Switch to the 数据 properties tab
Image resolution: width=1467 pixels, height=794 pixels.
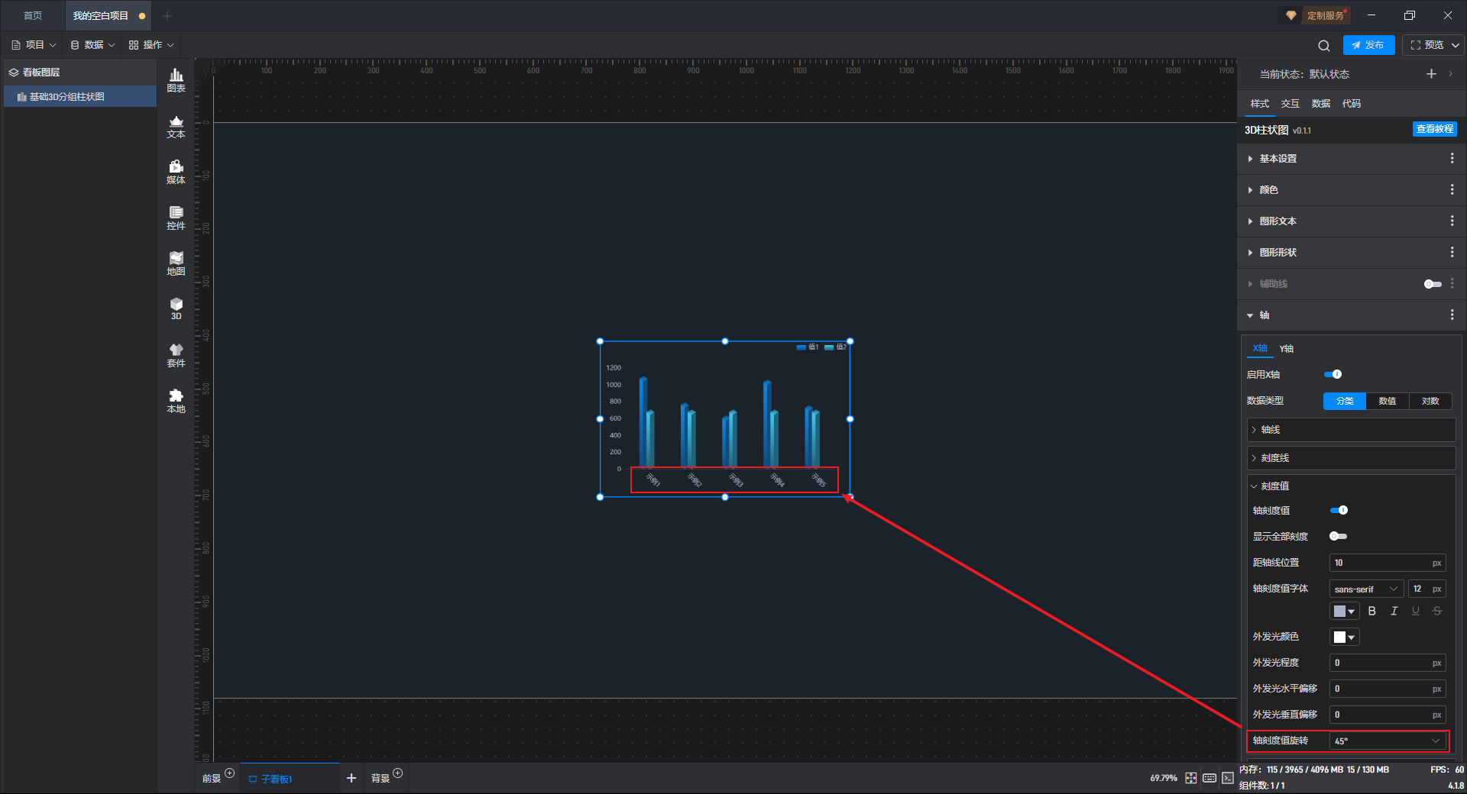tap(1321, 104)
